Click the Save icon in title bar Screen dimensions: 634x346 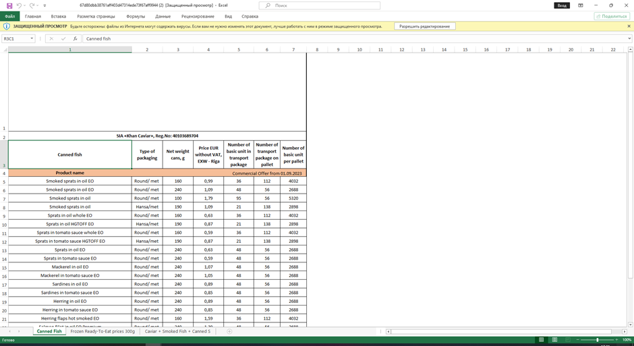tap(9, 5)
